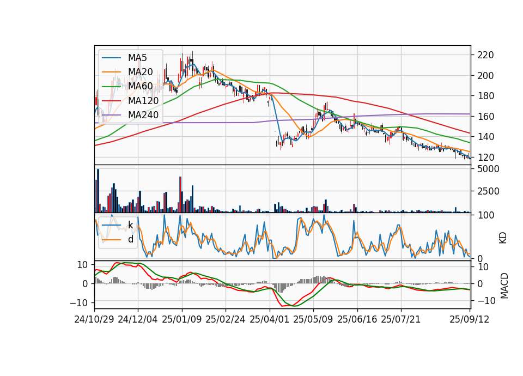Click the 25/01/09 date axis label
523x376 pixels.
click(x=182, y=319)
